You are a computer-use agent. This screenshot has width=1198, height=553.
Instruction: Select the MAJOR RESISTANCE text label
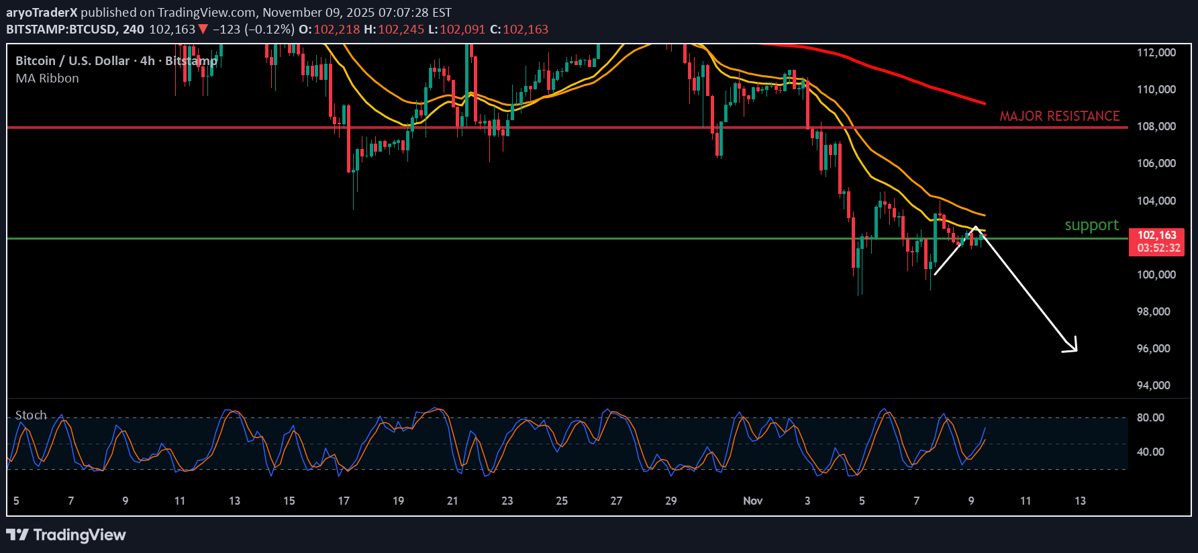tap(1059, 116)
